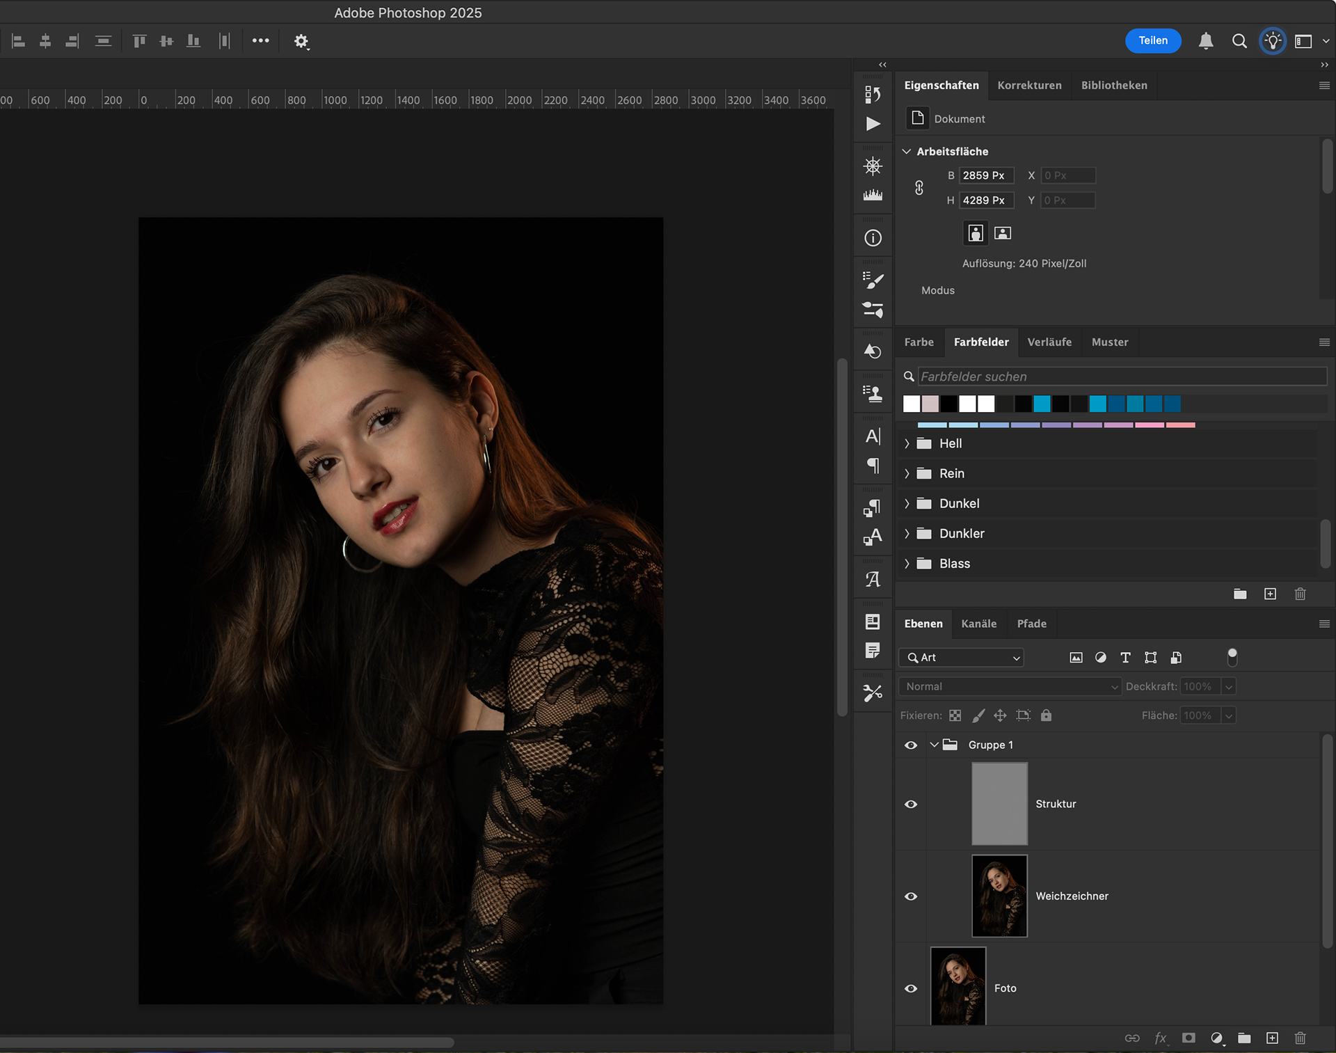
Task: Open the Actions panel play icon
Action: (873, 124)
